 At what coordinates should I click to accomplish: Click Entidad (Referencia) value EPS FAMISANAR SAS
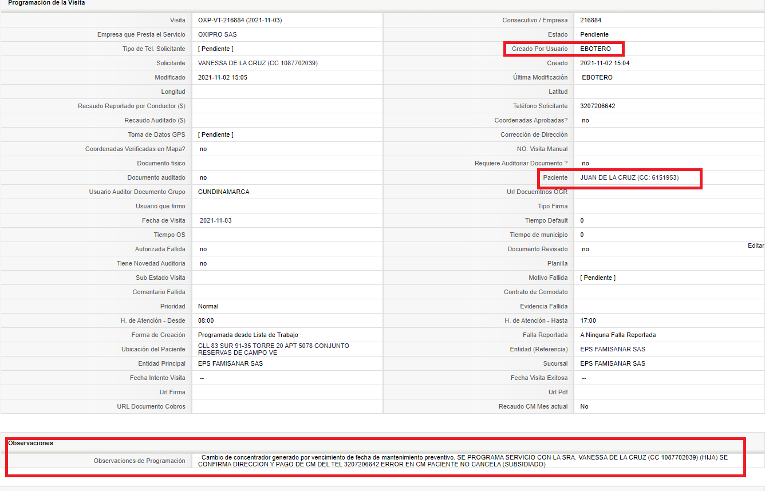(613, 349)
